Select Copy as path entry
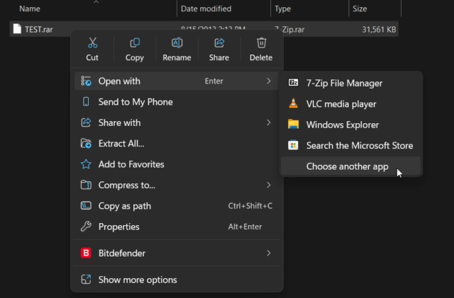The height and width of the screenshot is (298, 454). [x=176, y=206]
